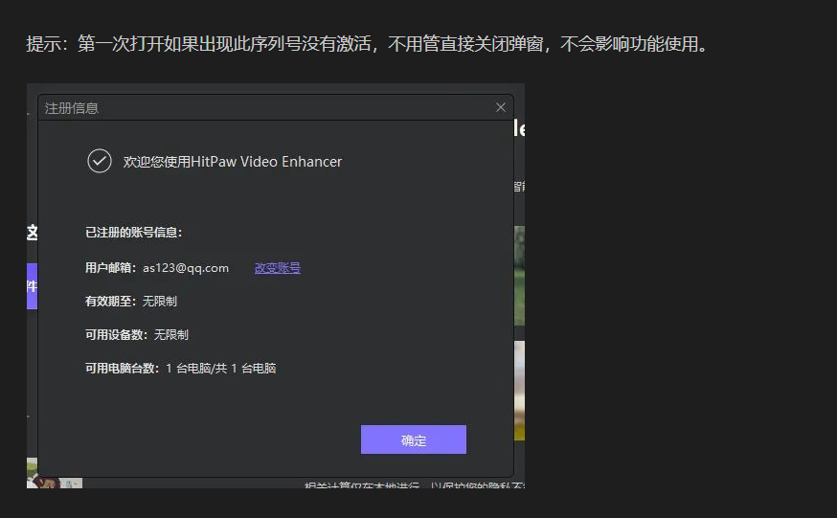Click the 欢迎您使用HitPaw Video Enhancer text
This screenshot has width=837, height=518.
click(233, 162)
